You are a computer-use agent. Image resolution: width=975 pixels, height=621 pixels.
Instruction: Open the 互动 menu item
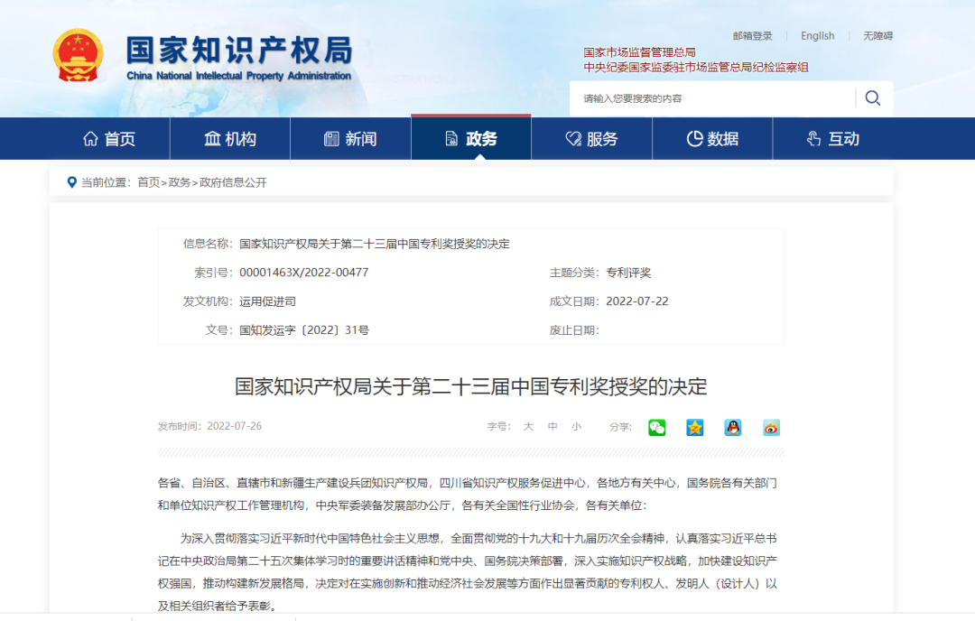(x=831, y=137)
